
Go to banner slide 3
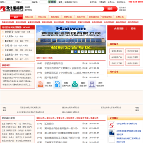tap(79, 52)
